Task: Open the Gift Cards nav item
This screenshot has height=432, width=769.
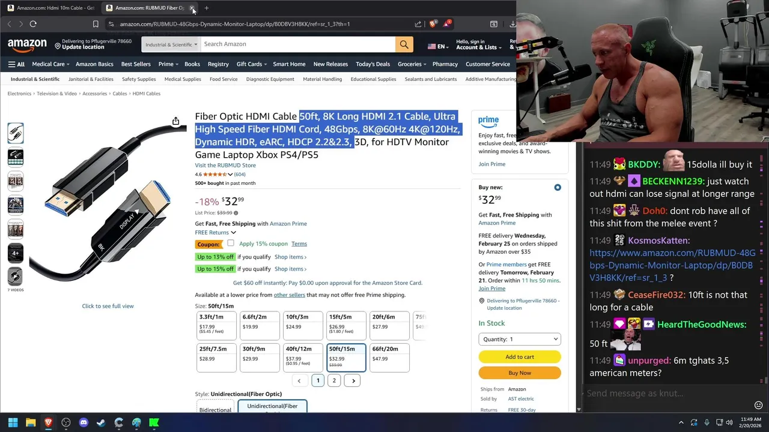Action: coord(251,64)
